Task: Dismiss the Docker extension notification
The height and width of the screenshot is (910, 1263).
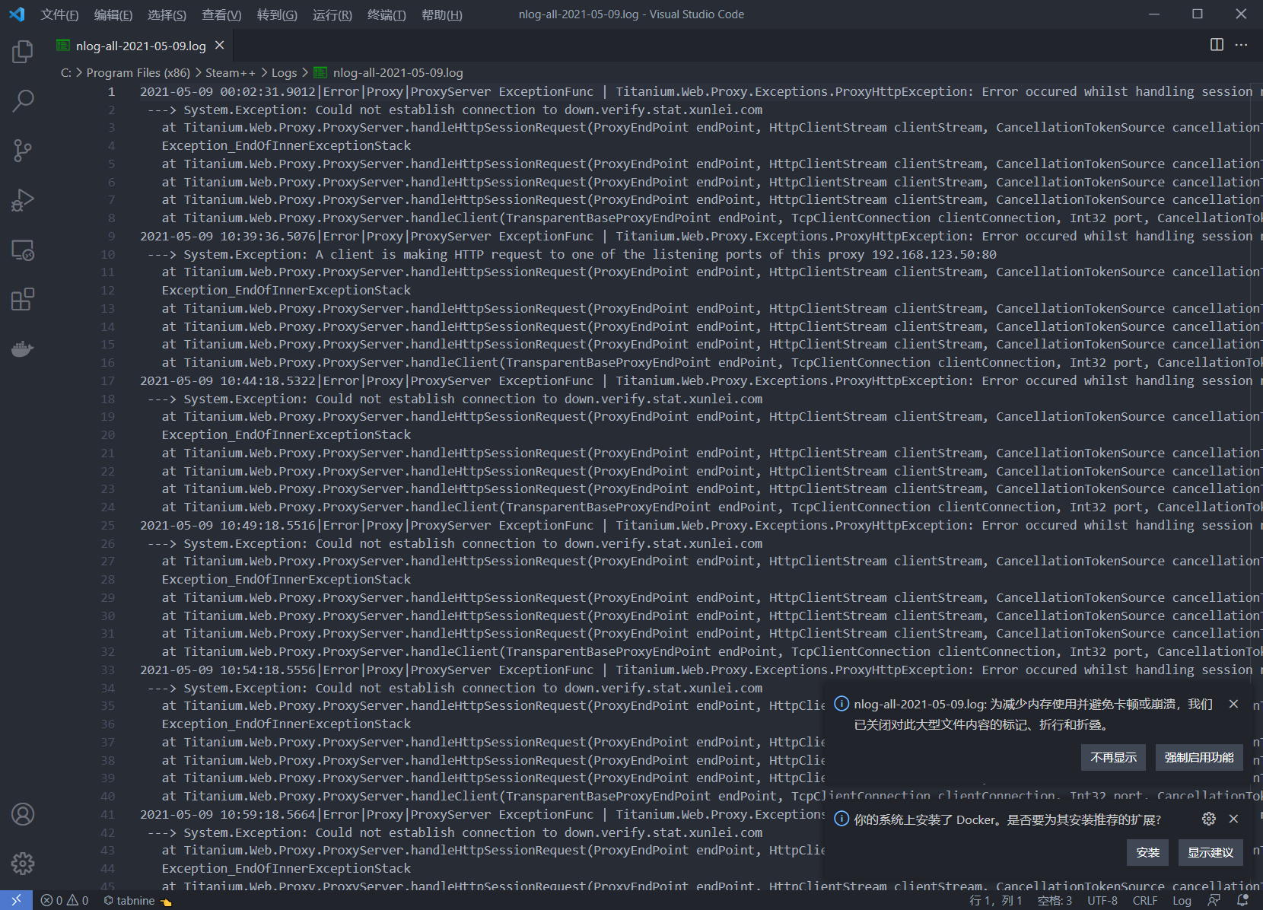Action: point(1233,819)
